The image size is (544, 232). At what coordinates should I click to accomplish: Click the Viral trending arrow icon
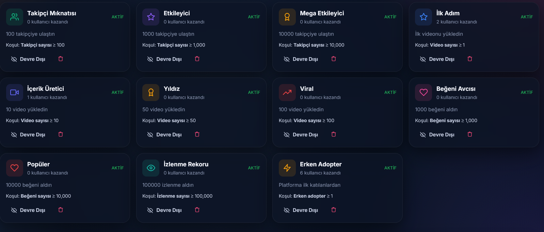(287, 93)
